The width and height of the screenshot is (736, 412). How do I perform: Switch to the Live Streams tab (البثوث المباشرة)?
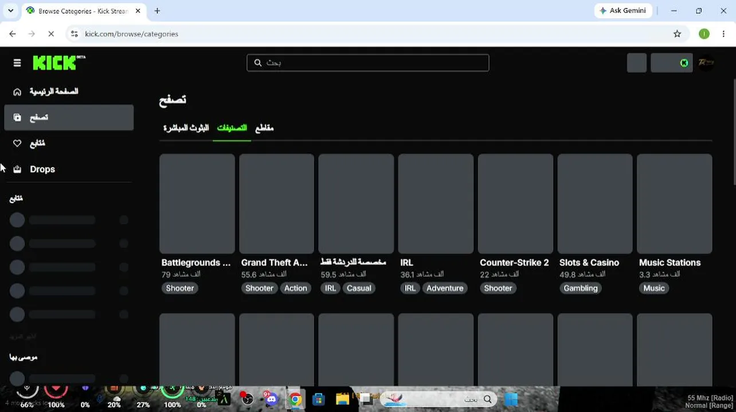tap(186, 128)
